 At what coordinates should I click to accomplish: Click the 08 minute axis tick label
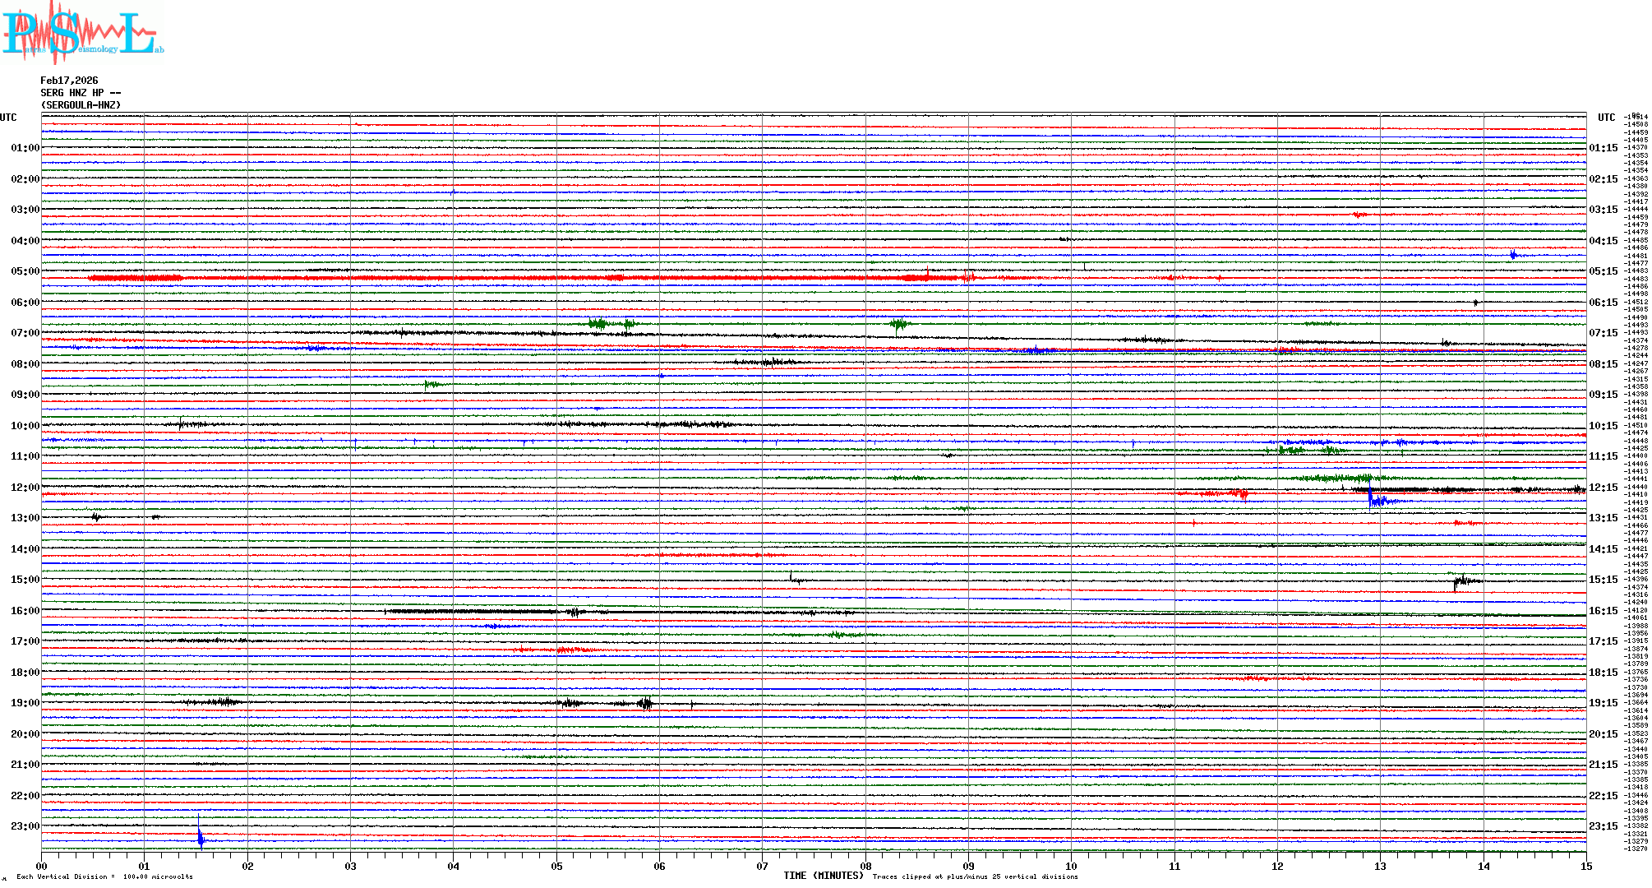[x=865, y=866]
